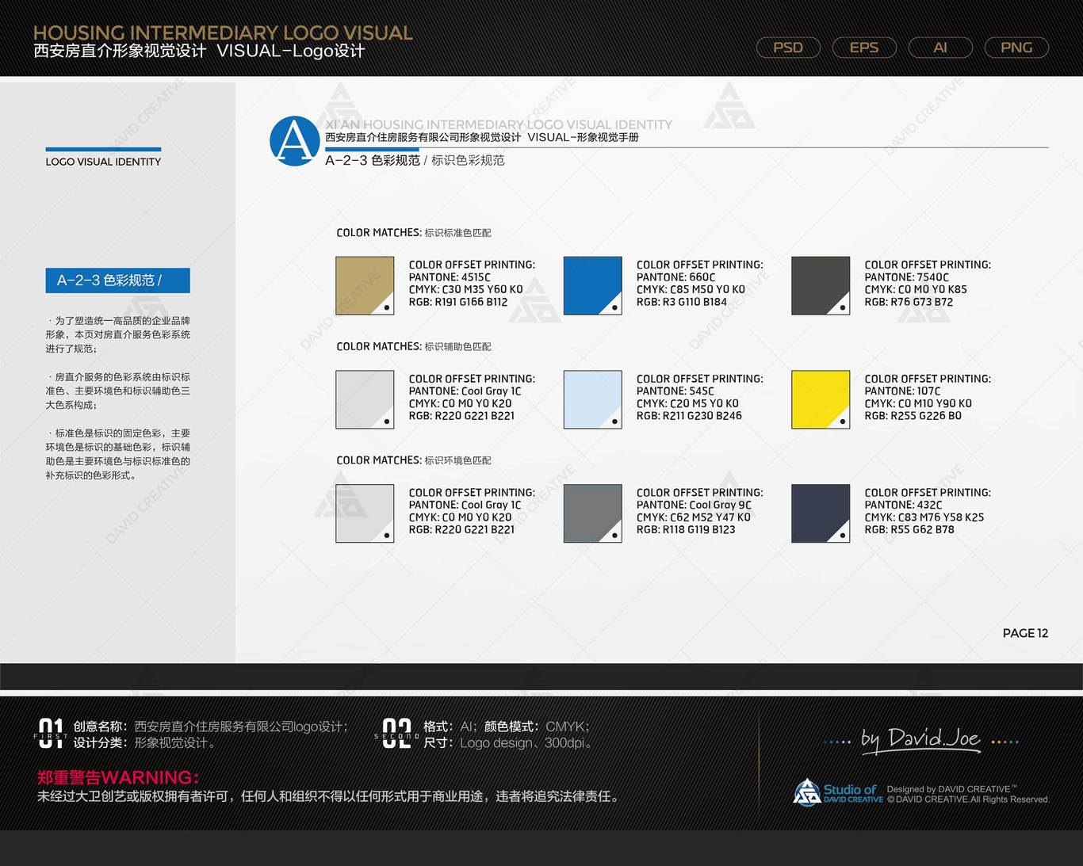Screen dimensions: 1083x866
Task: Click the text CMYK: C0 M0 Y0 K85
Action: coord(916,289)
